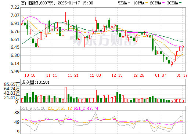Click the 01-07 date label
The height and width of the screenshot is (134, 191).
tap(161, 75)
